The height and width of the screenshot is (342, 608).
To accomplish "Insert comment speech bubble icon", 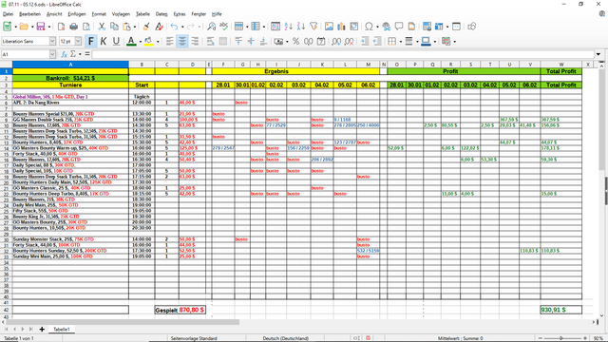I will pyautogui.click(x=399, y=27).
